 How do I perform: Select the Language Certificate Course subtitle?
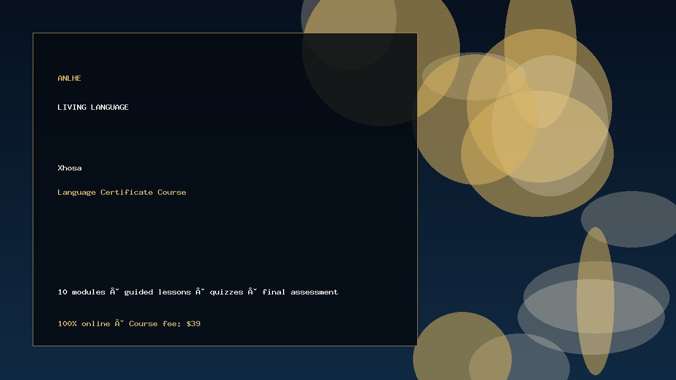pyautogui.click(x=122, y=192)
